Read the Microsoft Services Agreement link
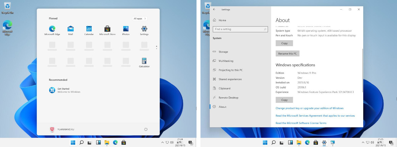 pyautogui.click(x=315, y=116)
